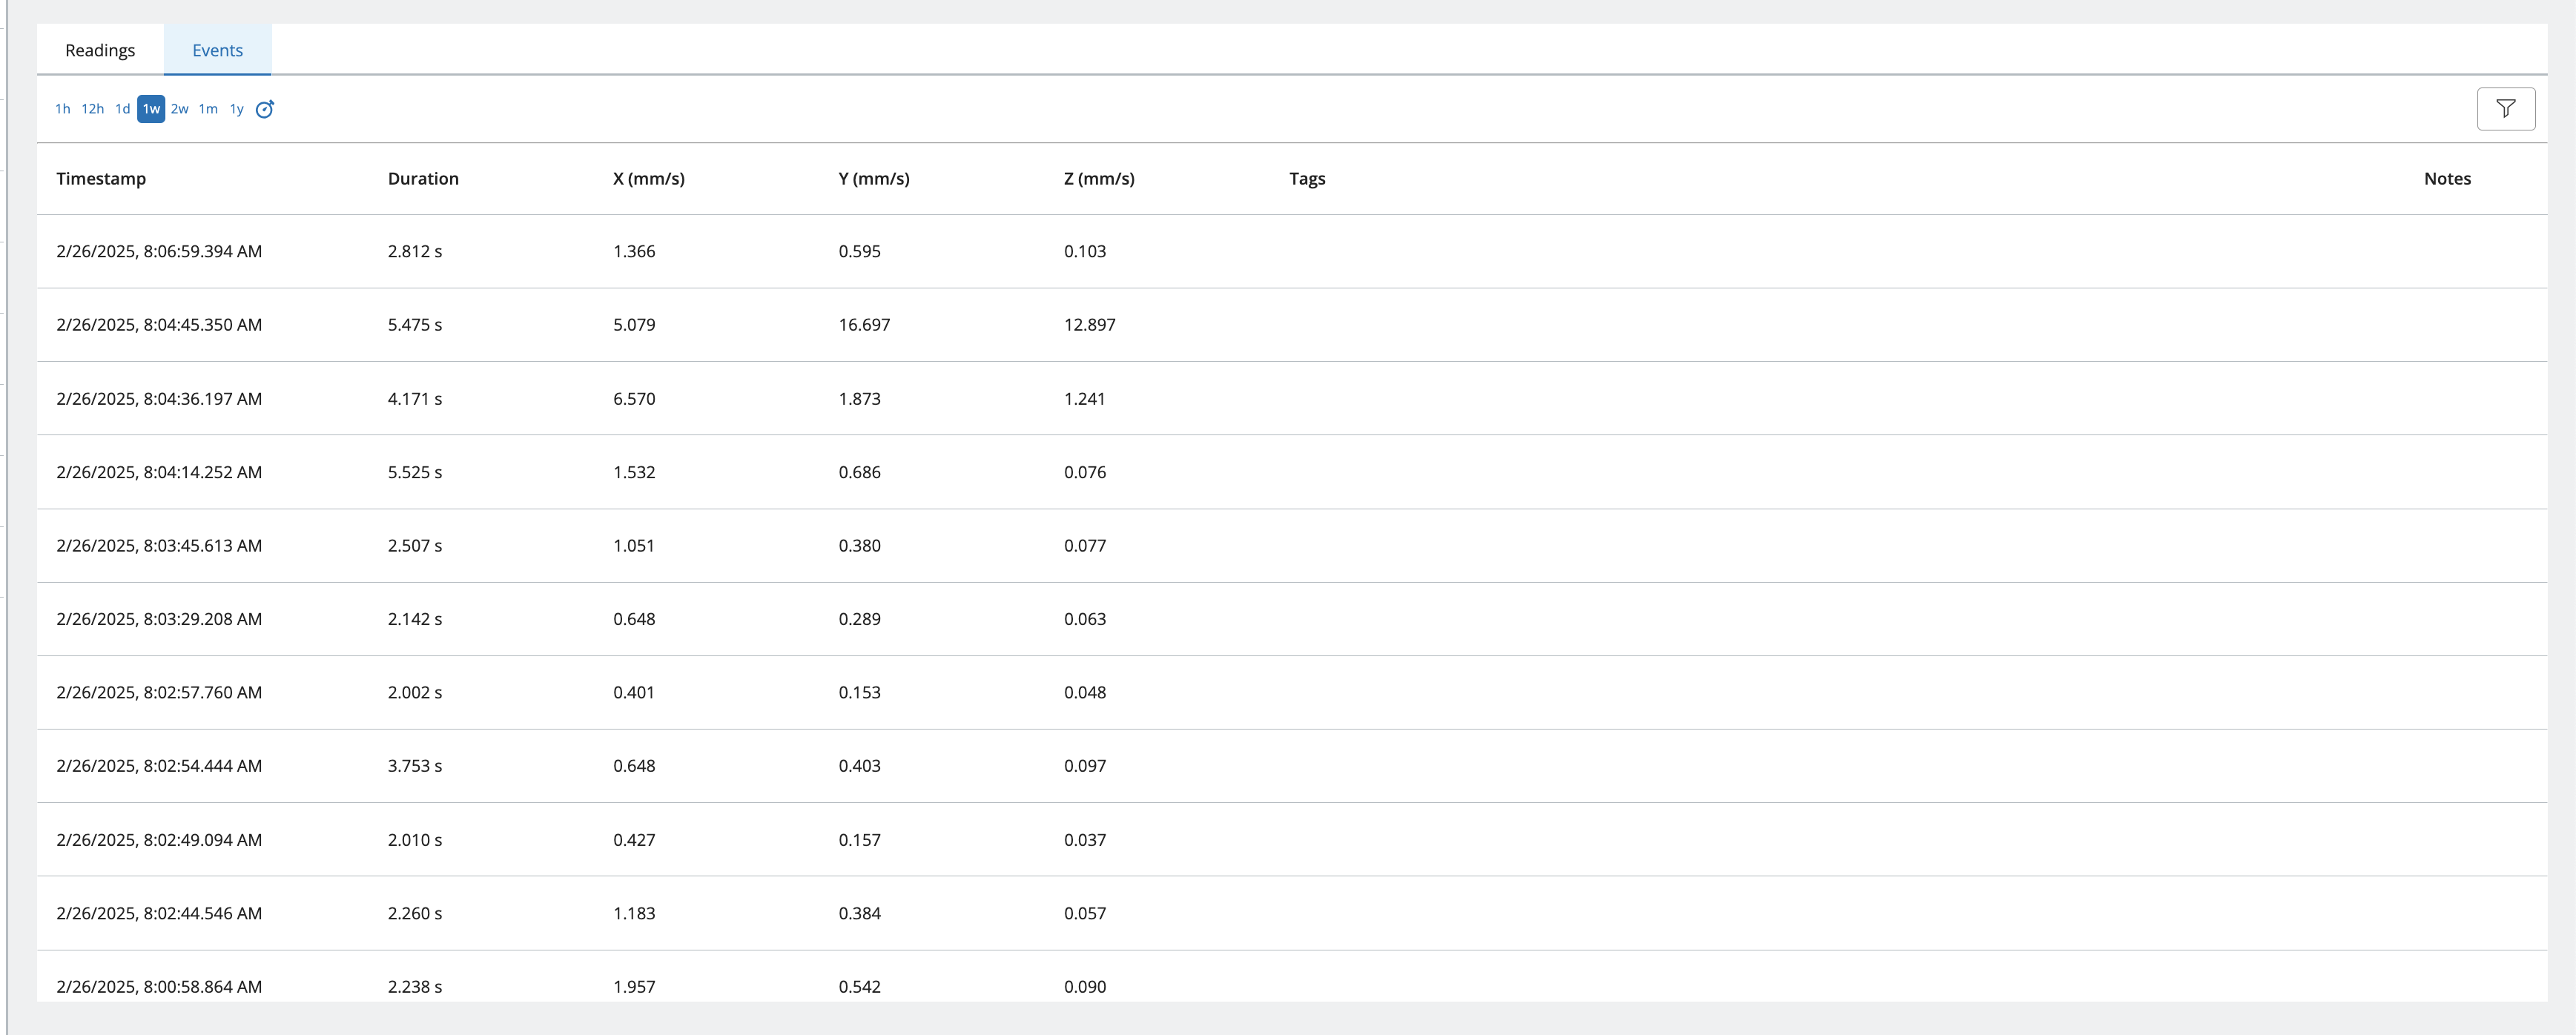Click the custom time range clock icon

coord(265,109)
